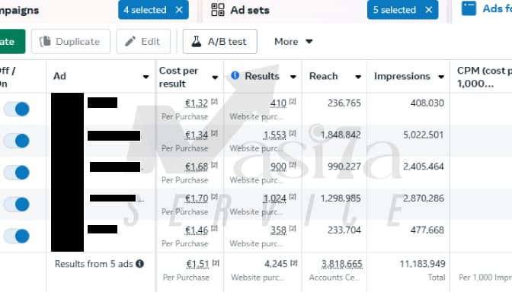This screenshot has height=292, width=512.
Task: Click the Edit pencil icon
Action: pos(130,41)
